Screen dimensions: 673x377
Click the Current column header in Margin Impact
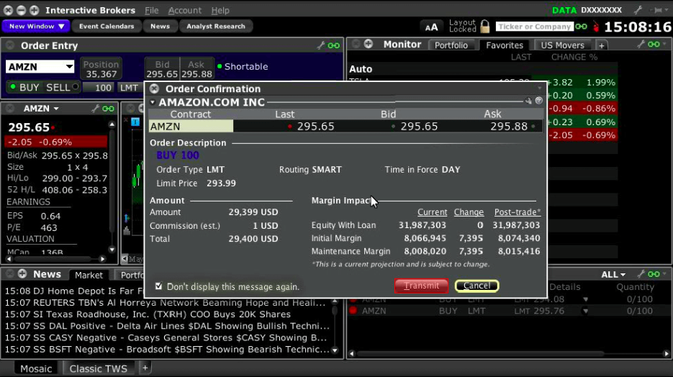point(432,212)
